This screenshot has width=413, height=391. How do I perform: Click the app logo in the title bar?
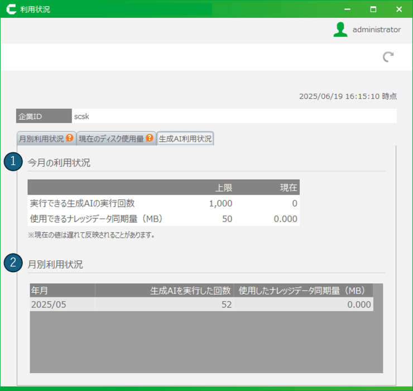(x=11, y=9)
